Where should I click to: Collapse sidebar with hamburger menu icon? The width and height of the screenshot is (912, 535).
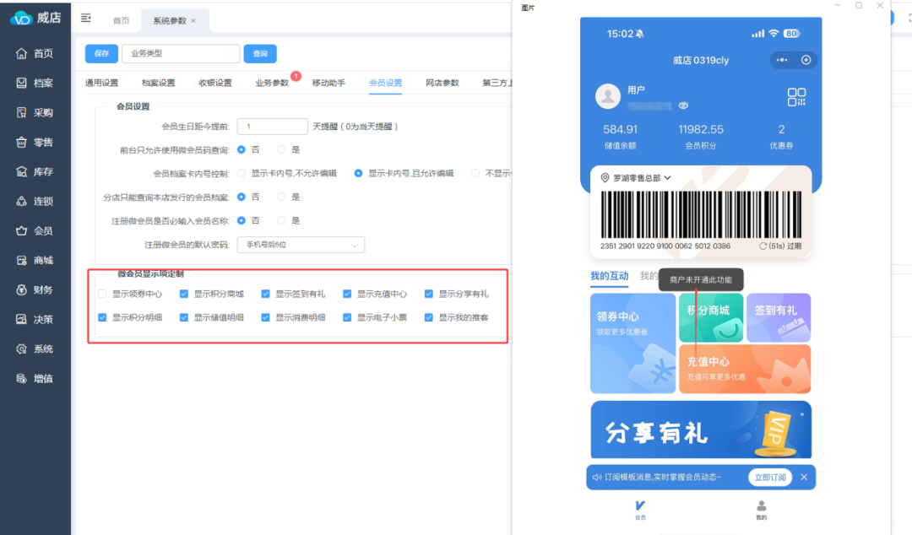tap(85, 18)
